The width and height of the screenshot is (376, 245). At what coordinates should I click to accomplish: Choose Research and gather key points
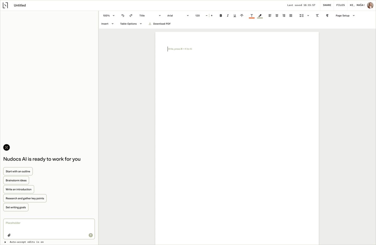pyautogui.click(x=25, y=198)
